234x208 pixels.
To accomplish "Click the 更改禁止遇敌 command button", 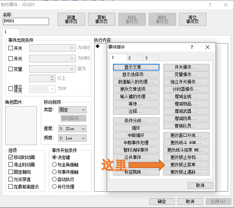I will tap(186, 172).
